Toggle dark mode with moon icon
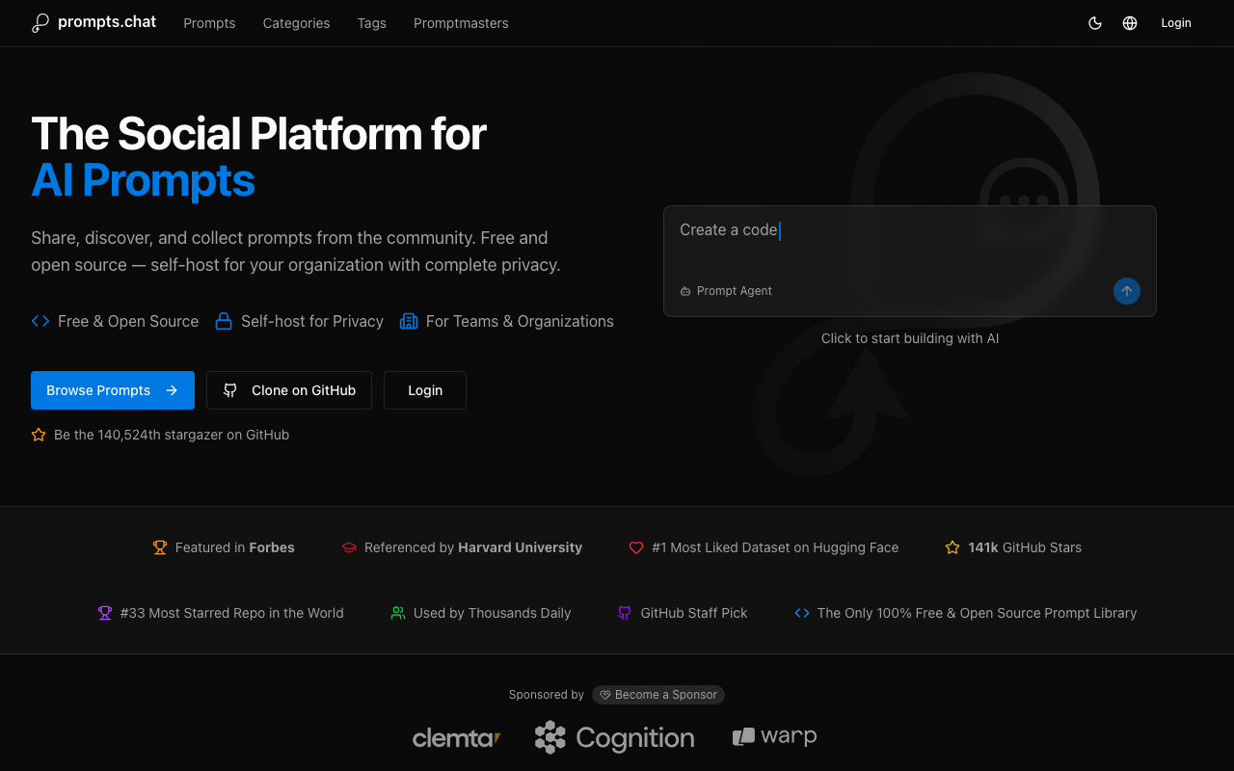 coord(1095,23)
